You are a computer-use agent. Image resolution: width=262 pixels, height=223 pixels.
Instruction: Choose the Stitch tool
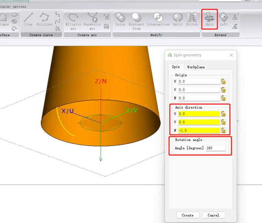coord(192,19)
